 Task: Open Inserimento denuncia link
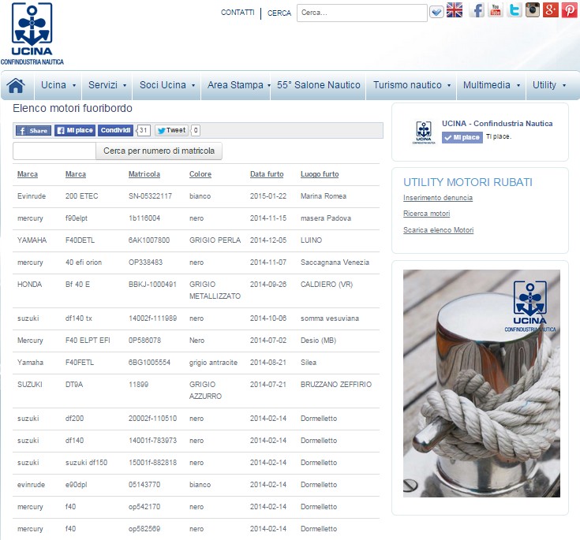pos(438,198)
